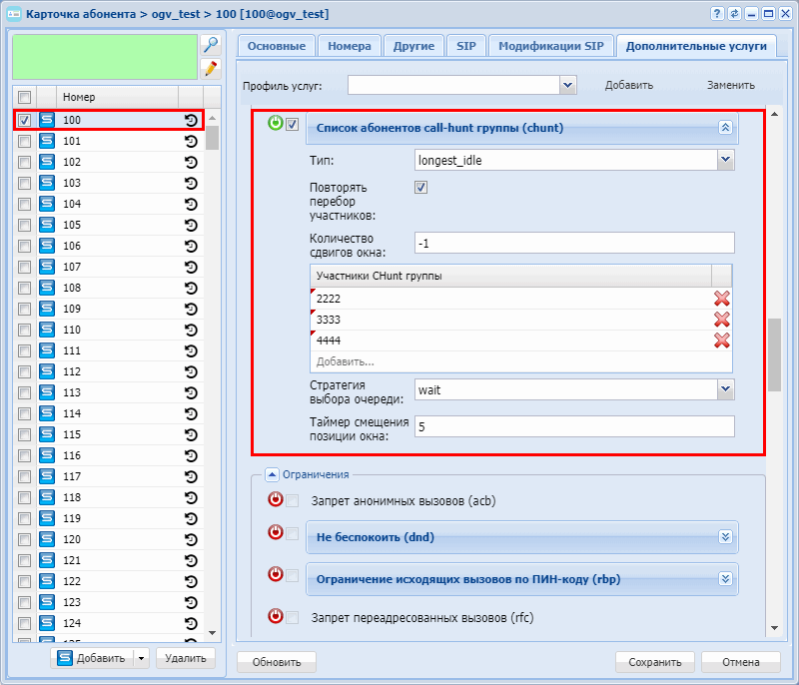Click SIP subscriber icon for number 101

pyautogui.click(x=47, y=141)
